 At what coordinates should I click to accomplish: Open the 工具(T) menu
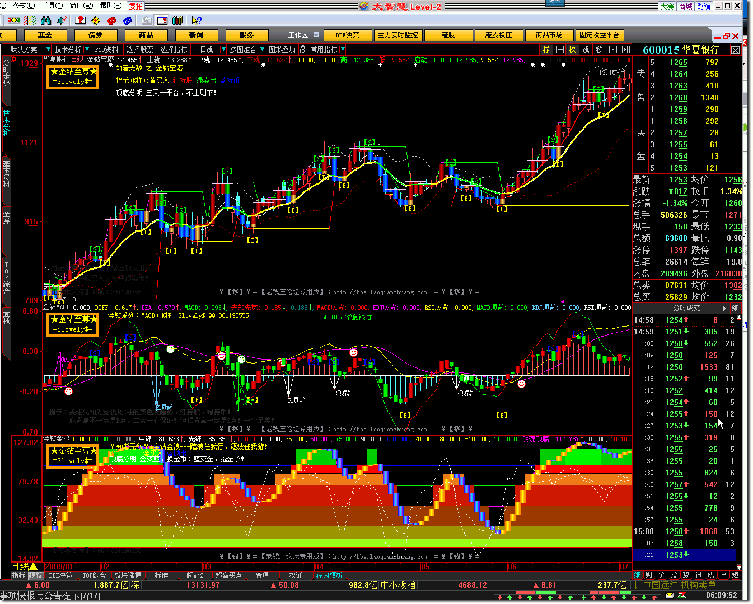click(x=52, y=6)
